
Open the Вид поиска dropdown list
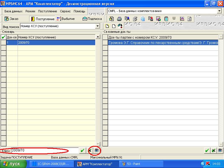tap(97, 26)
